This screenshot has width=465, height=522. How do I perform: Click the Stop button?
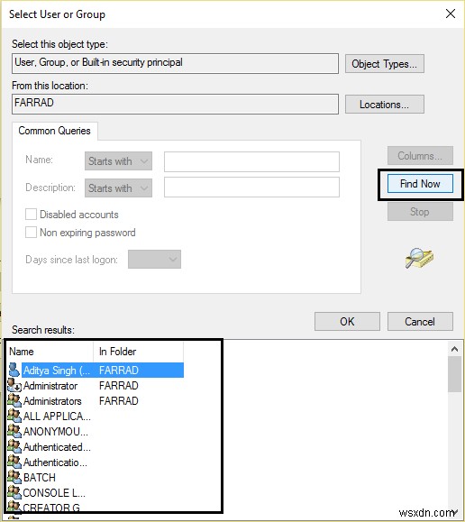coord(420,212)
